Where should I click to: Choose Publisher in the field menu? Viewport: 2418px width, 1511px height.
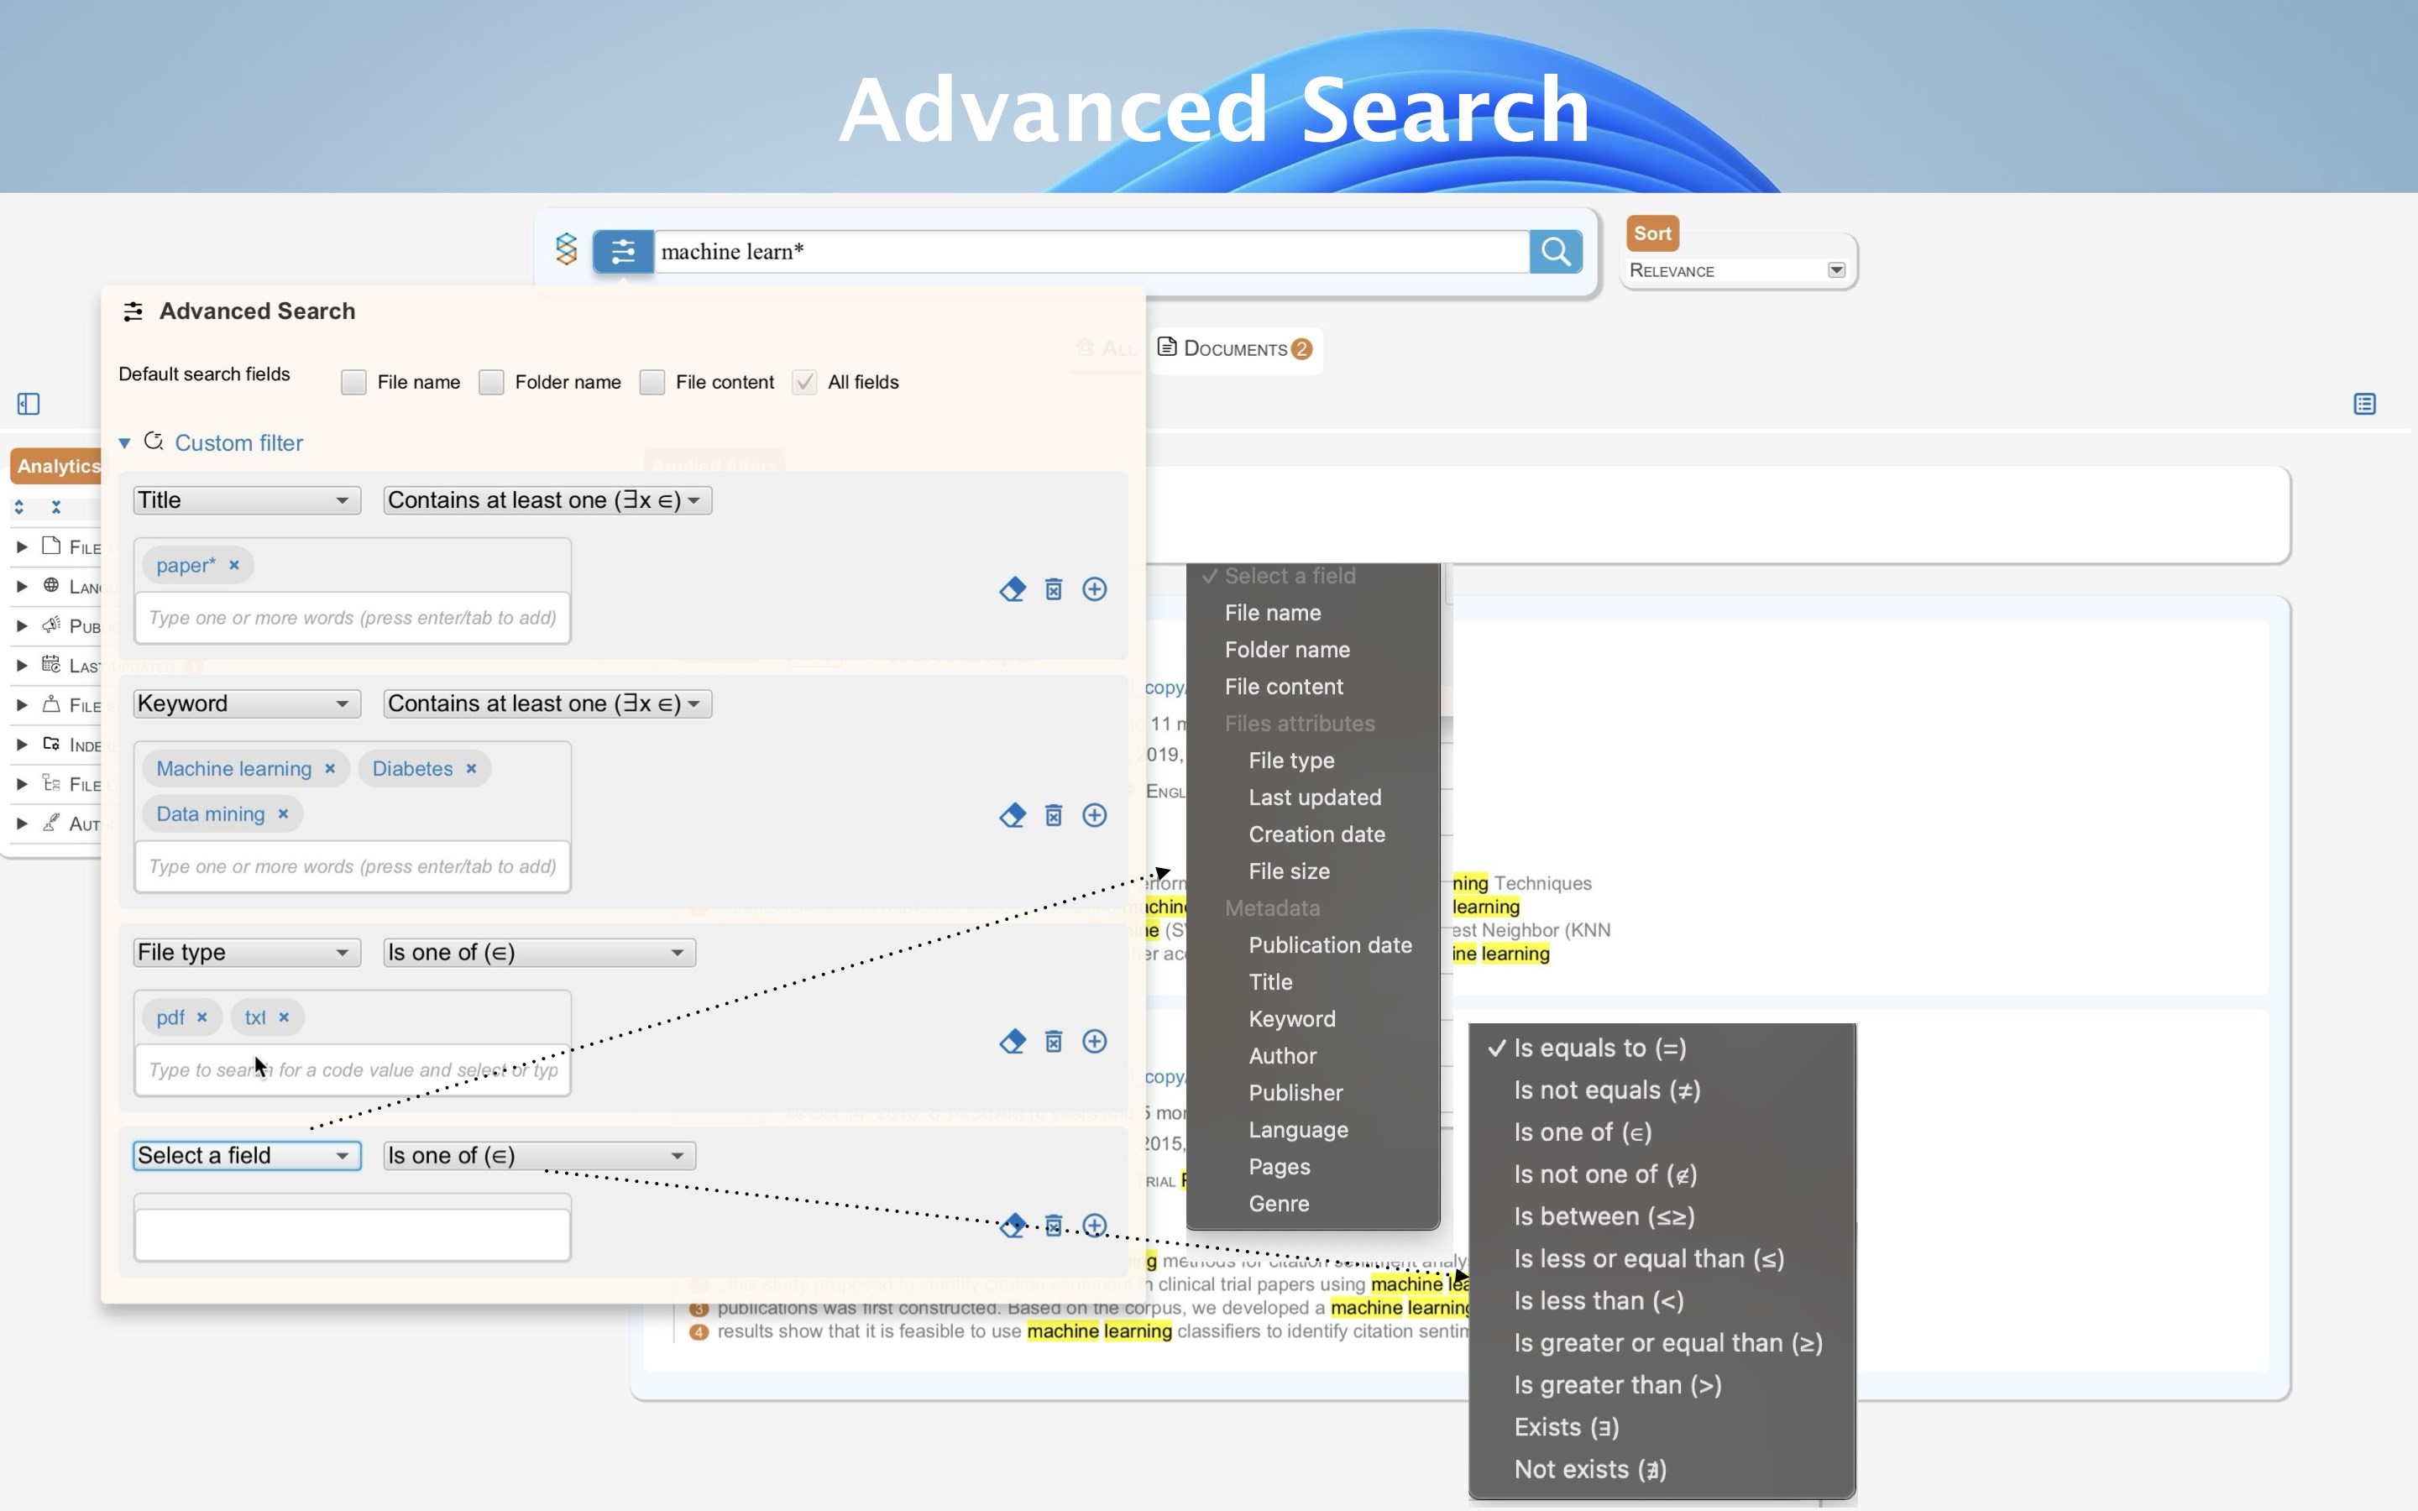click(x=1296, y=1093)
